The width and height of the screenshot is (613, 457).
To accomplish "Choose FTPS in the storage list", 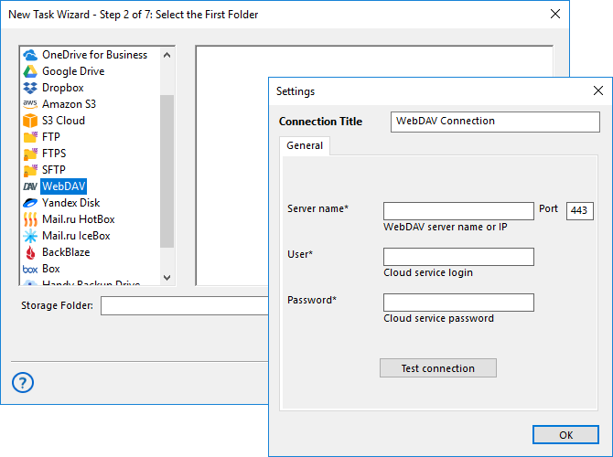I will click(x=54, y=154).
